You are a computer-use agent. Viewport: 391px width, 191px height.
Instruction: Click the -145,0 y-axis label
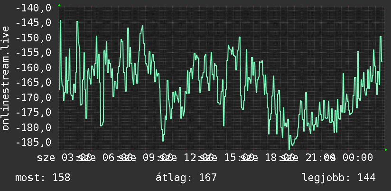(33, 23)
